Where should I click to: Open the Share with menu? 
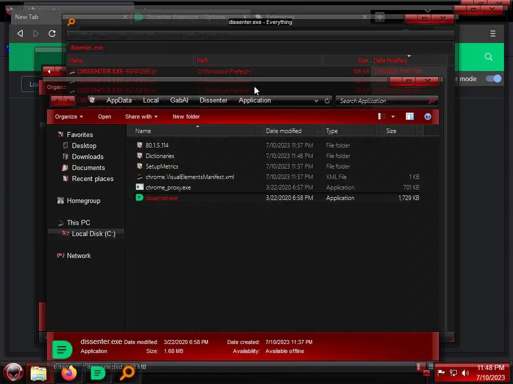(141, 116)
